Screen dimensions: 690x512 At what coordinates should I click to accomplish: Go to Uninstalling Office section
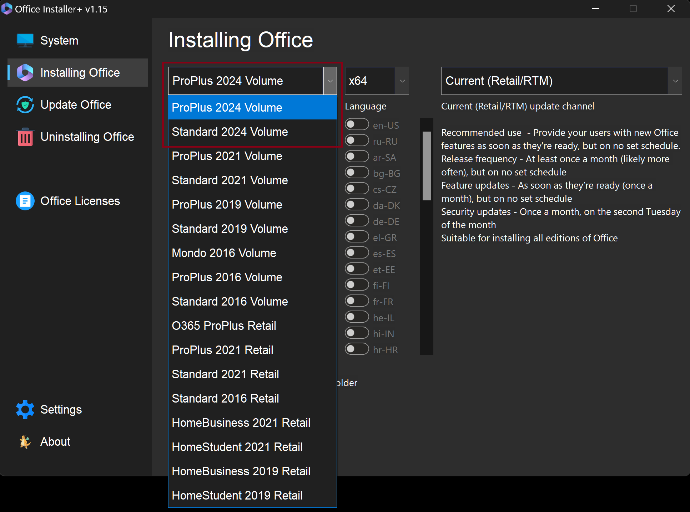pos(78,137)
